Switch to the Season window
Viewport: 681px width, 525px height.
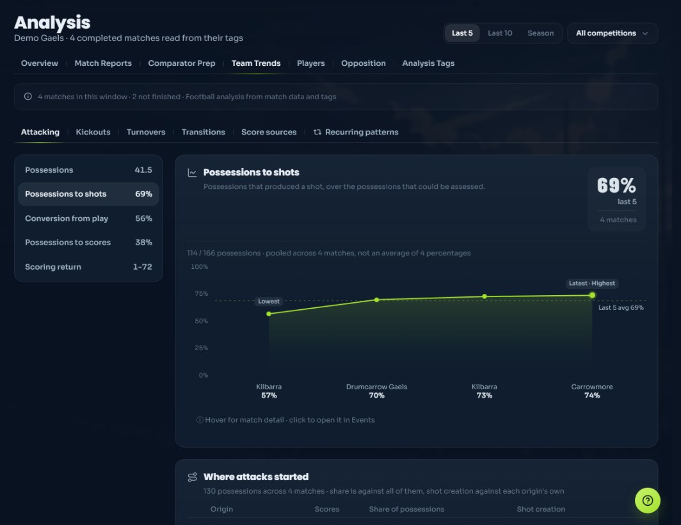point(541,33)
